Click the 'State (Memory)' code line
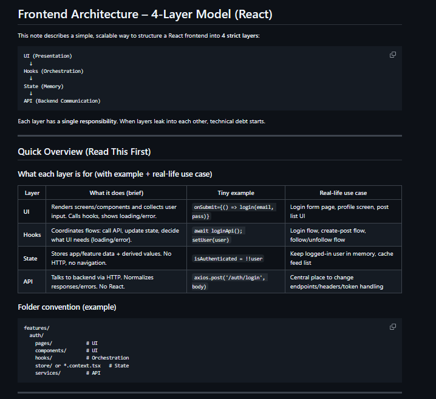 [44, 86]
